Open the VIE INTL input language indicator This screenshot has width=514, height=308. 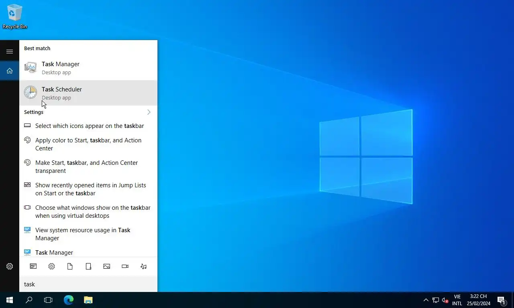[x=457, y=300]
